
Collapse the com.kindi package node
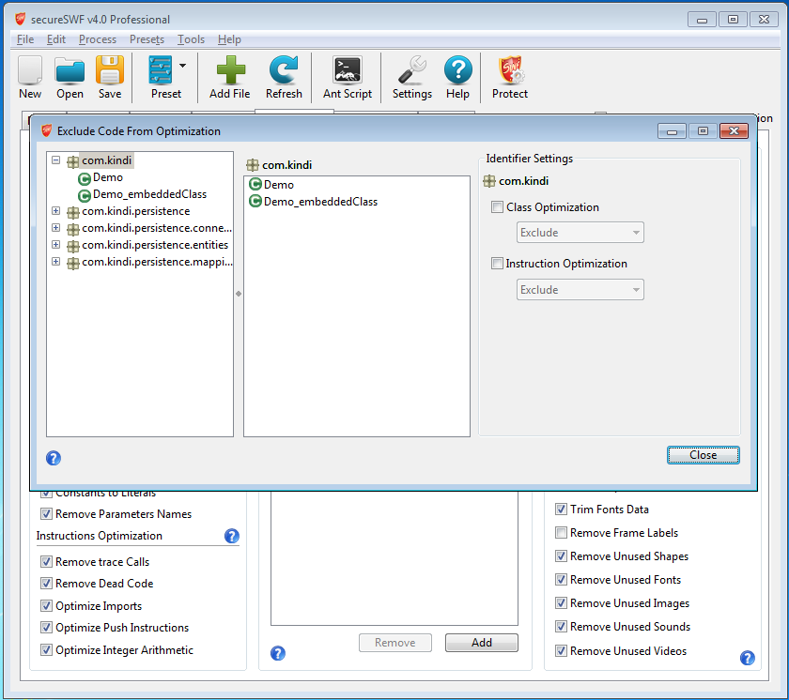[56, 160]
